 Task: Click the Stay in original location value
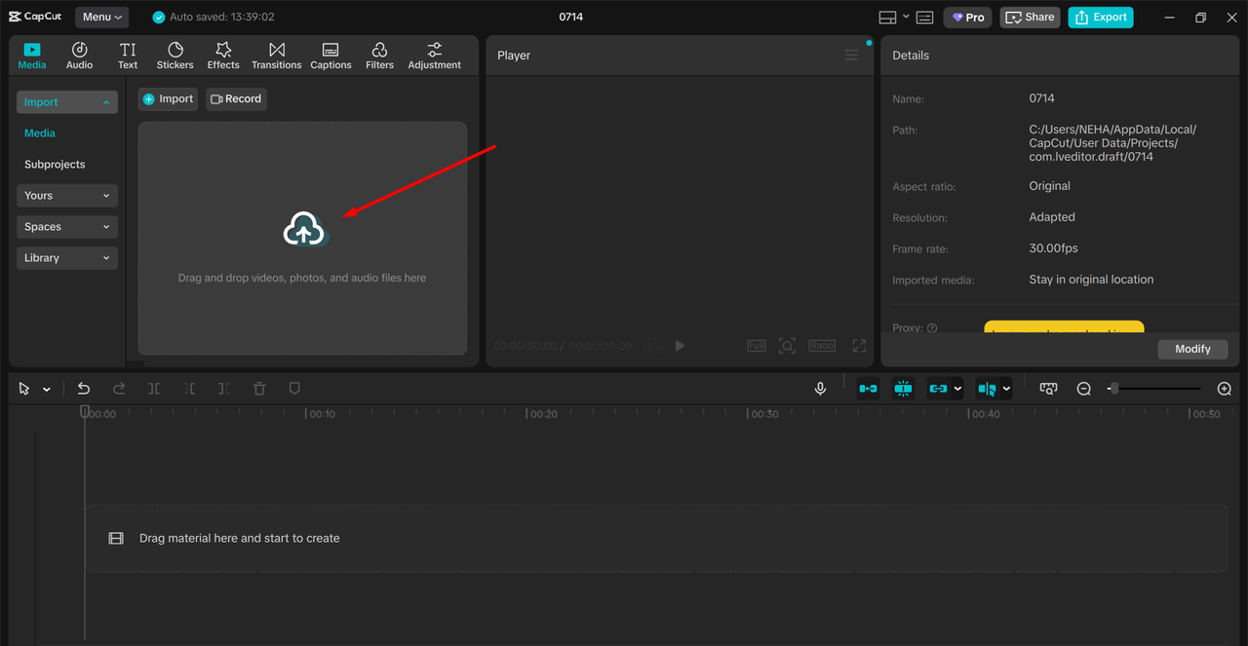click(1091, 280)
